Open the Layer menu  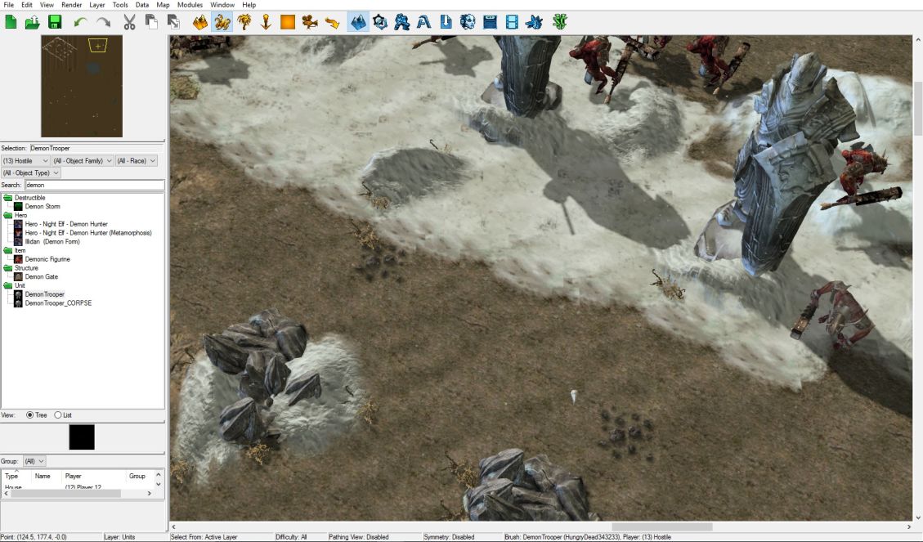tap(97, 5)
